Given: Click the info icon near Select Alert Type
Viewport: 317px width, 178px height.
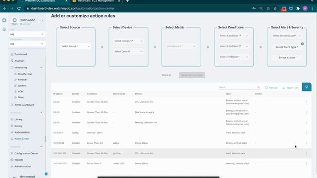Looking at the screenshot, I should pos(302,44).
